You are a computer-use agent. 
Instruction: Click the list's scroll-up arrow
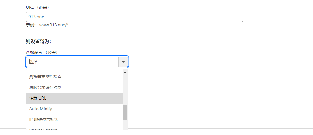pyautogui.click(x=125, y=72)
